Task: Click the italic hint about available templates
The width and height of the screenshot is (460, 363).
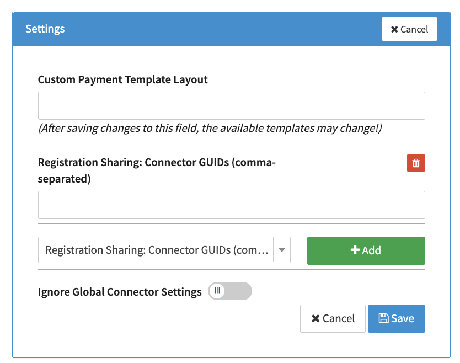Action: (210, 128)
